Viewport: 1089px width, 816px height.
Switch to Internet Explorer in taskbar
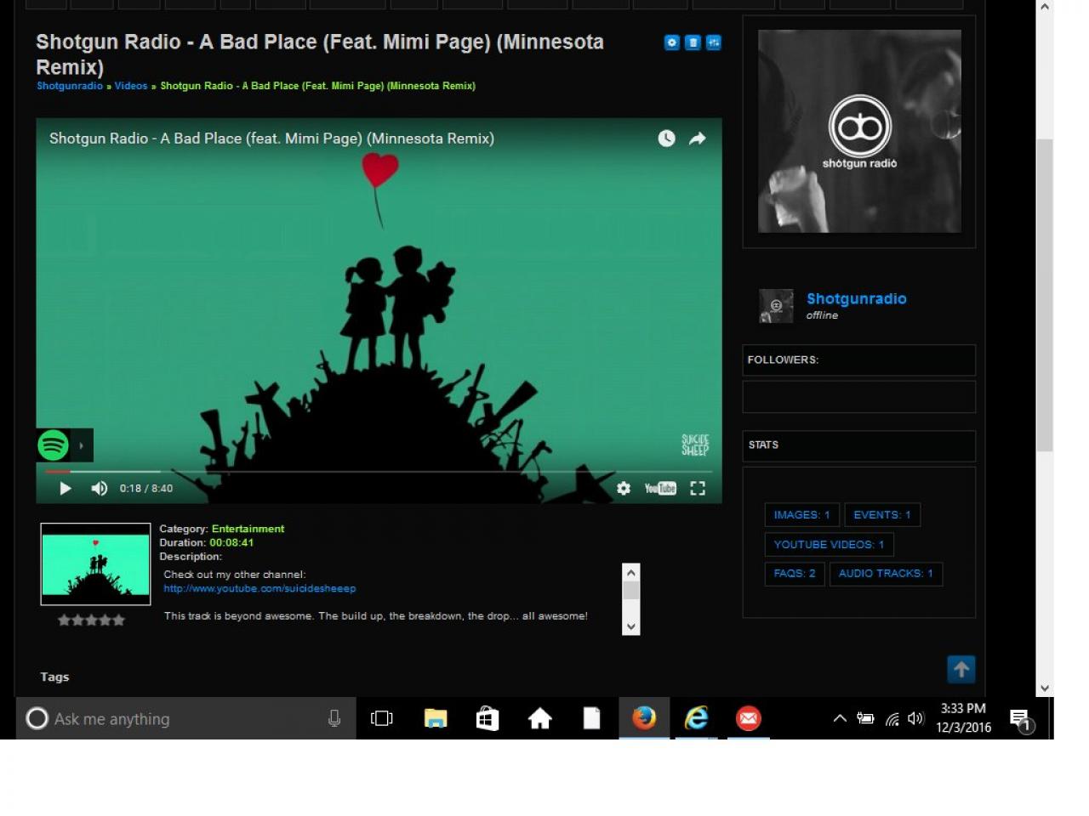(696, 718)
